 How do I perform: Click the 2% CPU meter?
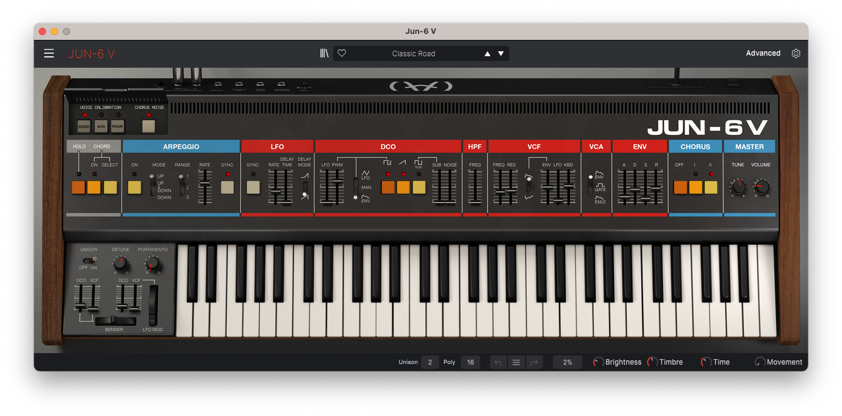567,362
